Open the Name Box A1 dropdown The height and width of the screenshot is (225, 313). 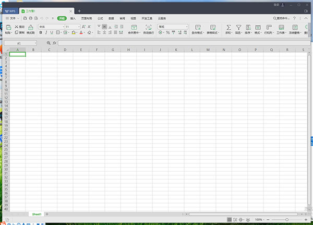pos(35,43)
